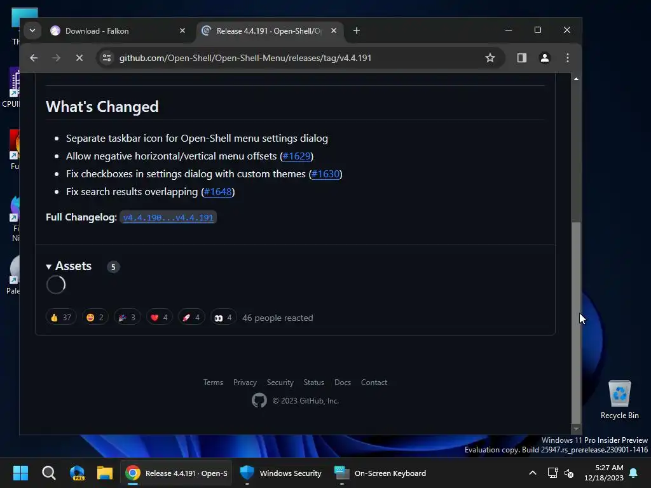Open muted volume tray icon

click(x=569, y=473)
